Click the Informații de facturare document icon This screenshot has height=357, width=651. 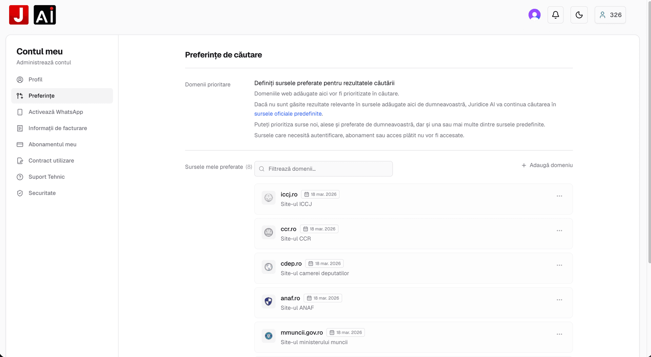[20, 128]
